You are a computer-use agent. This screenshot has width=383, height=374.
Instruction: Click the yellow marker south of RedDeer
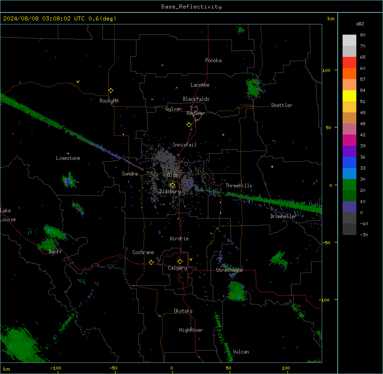pos(189,125)
